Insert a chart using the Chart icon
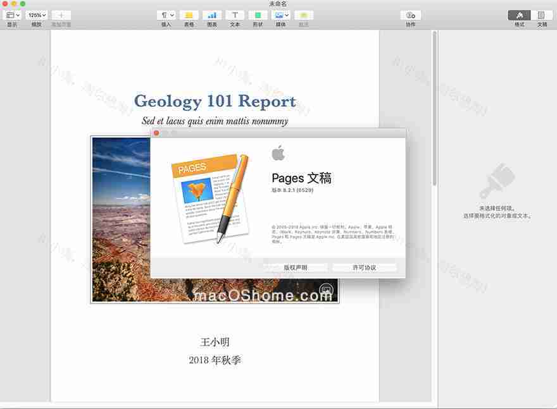The width and height of the screenshot is (557, 409). tap(212, 15)
